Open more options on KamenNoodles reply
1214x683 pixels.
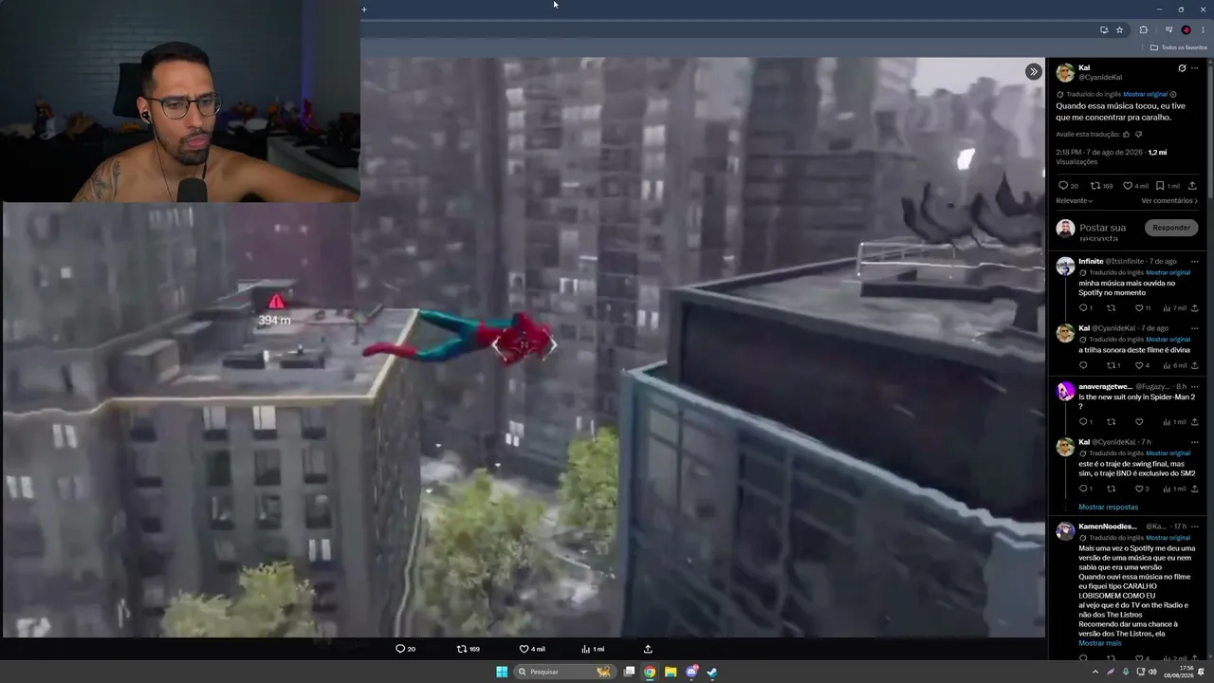1194,526
